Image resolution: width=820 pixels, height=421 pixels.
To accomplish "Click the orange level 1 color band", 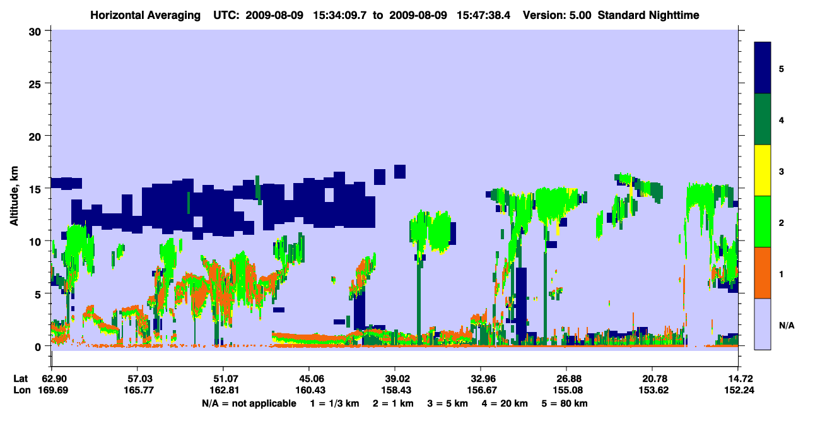I will [763, 273].
